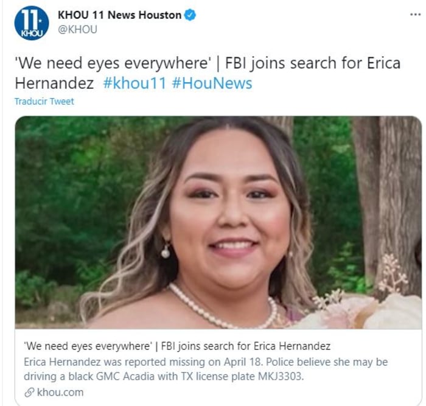Click the chain link icon beside khou.com
This screenshot has width=426, height=406.
coord(29,393)
